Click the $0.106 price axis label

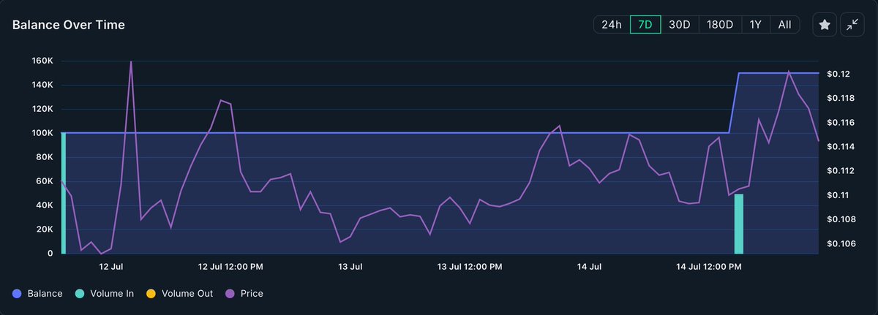(x=841, y=244)
